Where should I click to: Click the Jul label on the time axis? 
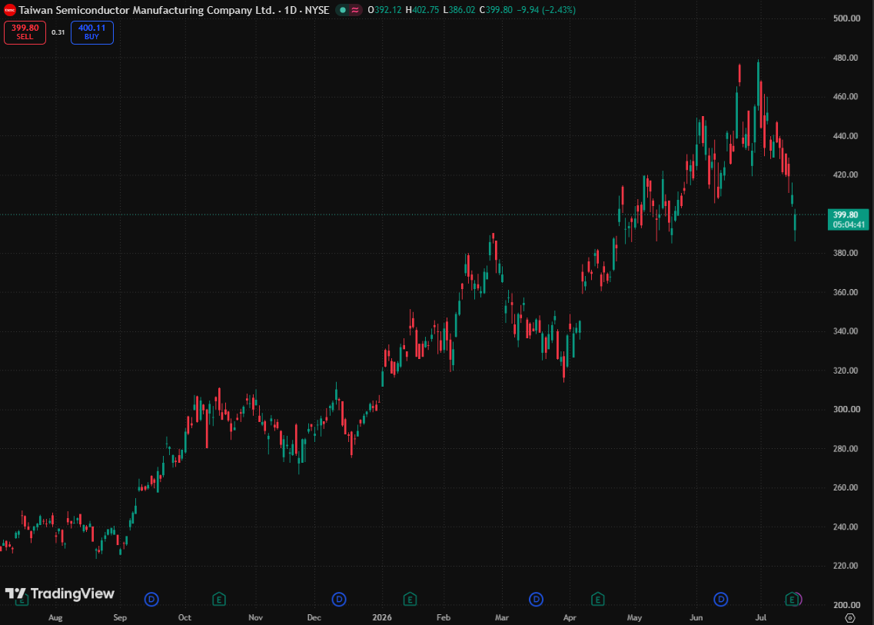click(x=761, y=618)
